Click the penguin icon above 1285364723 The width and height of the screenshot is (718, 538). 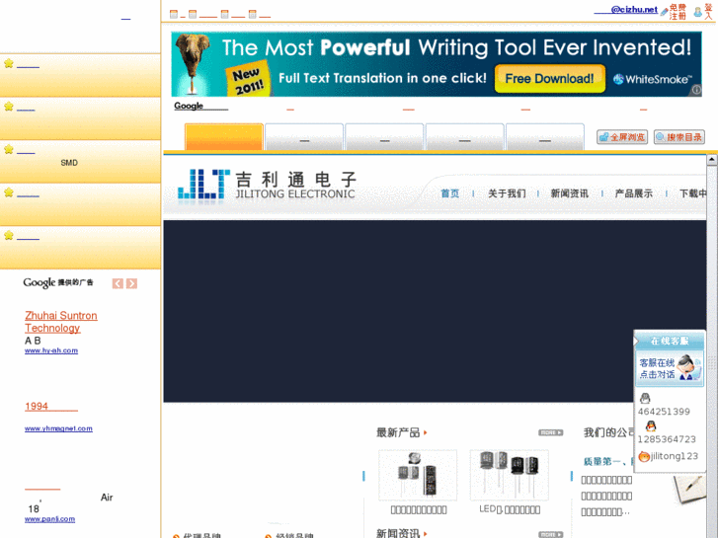click(651, 426)
